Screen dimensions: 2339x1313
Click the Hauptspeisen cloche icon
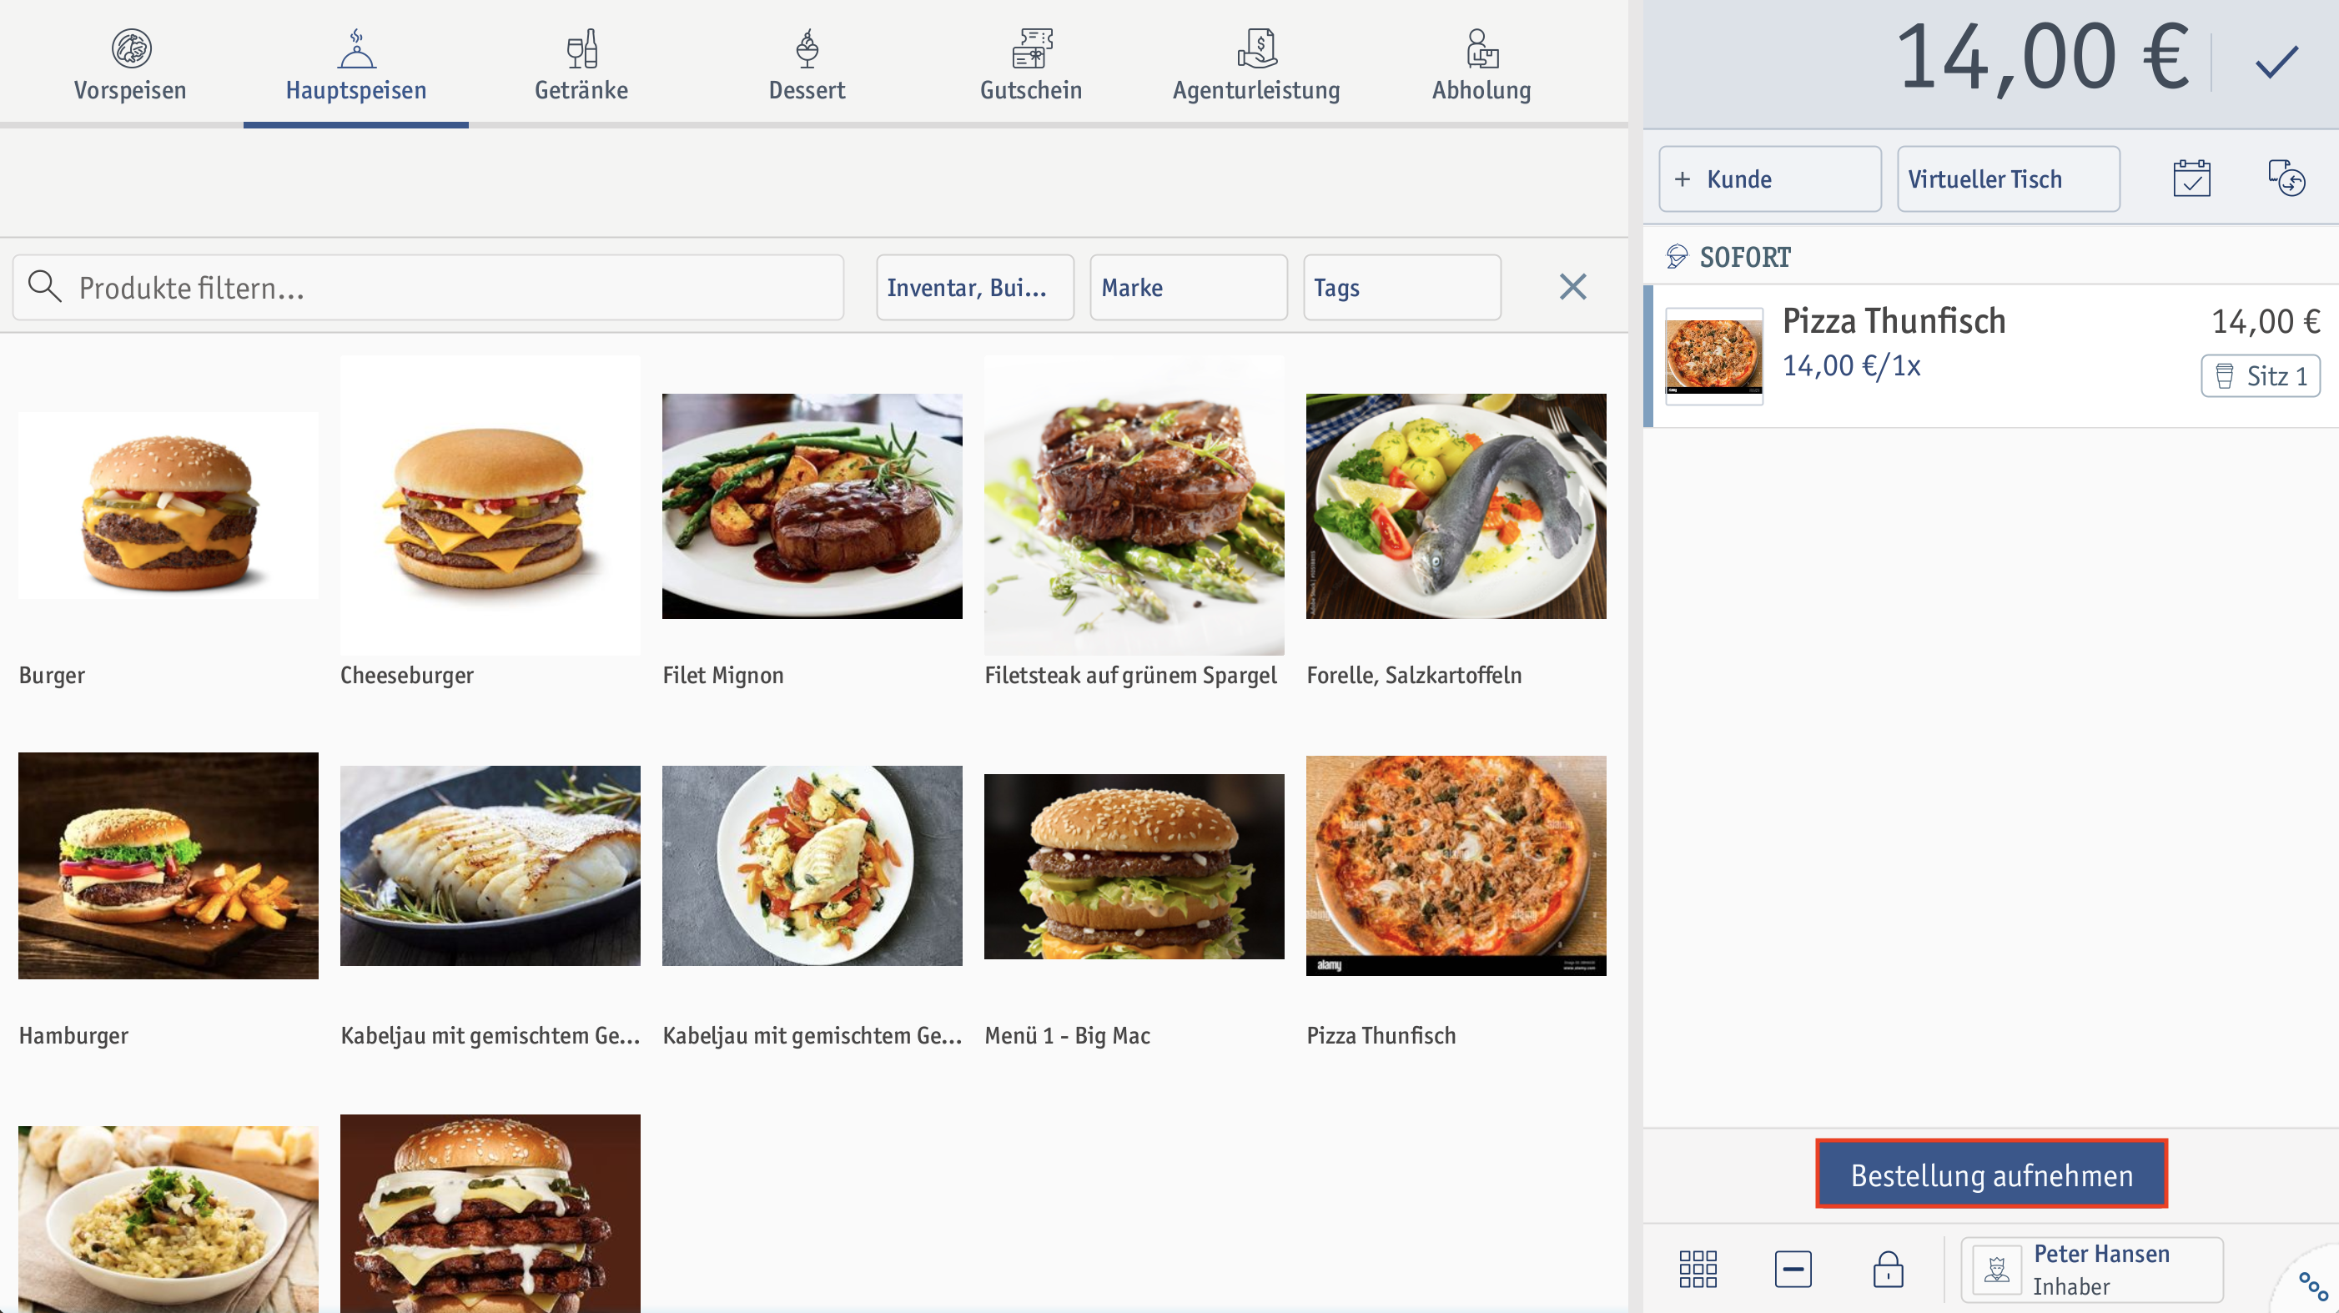(356, 48)
